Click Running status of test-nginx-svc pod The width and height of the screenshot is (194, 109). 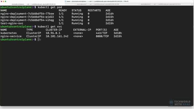pyautogui.click(x=77, y=23)
